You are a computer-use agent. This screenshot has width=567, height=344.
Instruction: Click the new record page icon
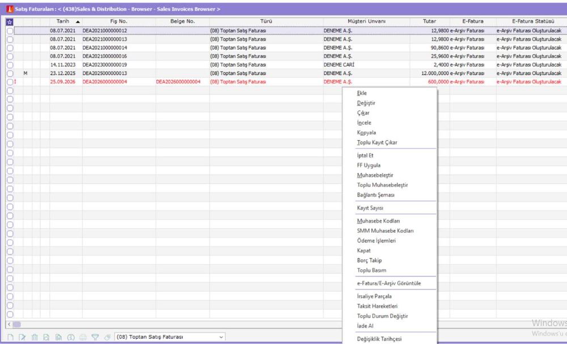tap(10, 337)
